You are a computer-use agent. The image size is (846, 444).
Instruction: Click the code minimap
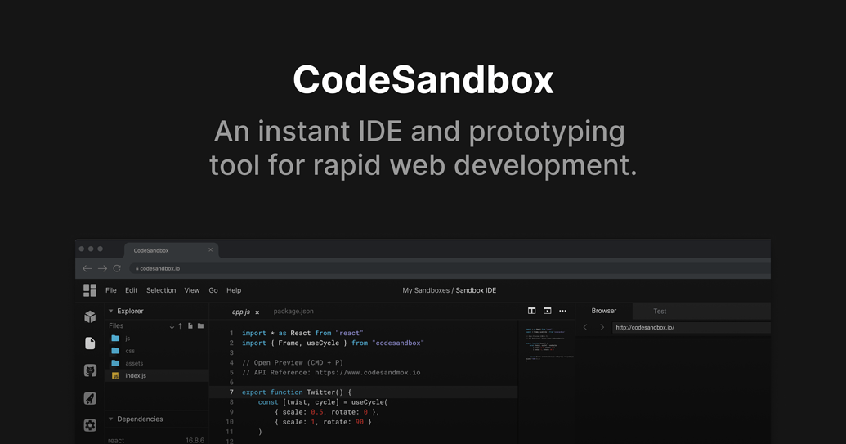click(548, 343)
